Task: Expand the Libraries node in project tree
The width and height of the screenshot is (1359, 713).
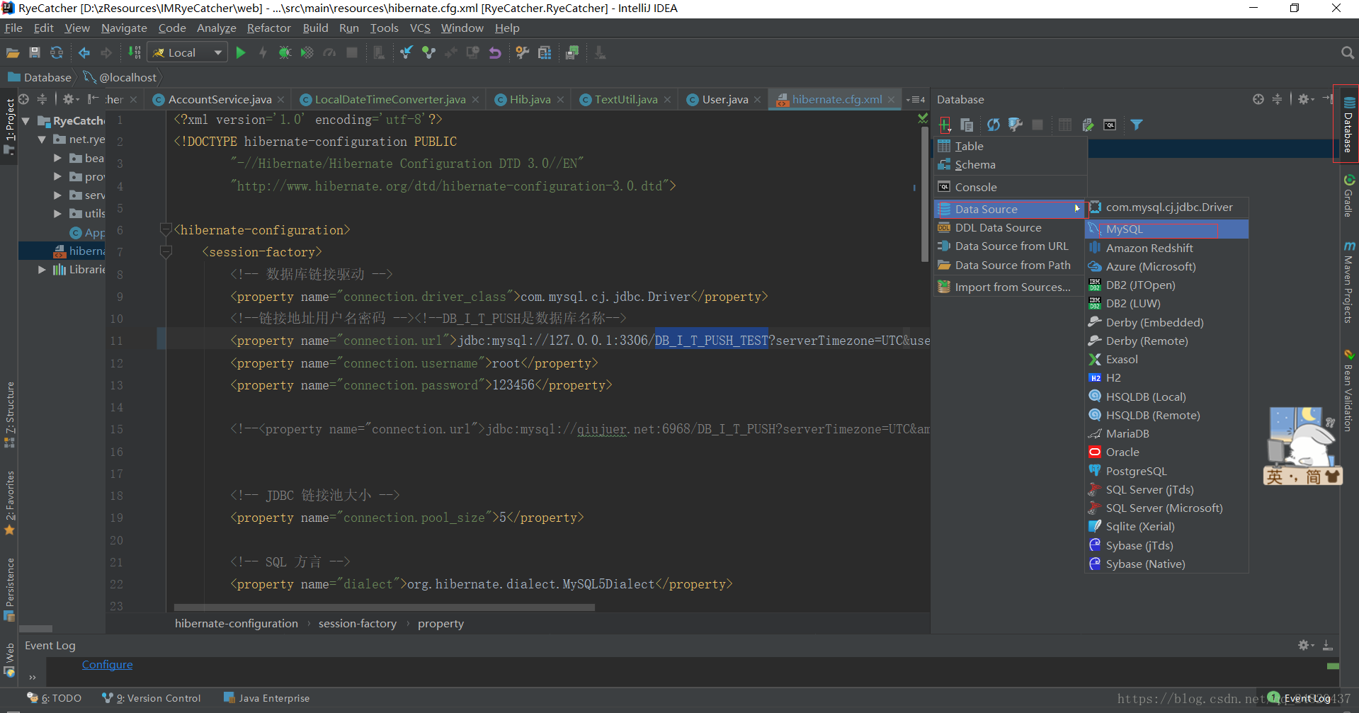Action: pyautogui.click(x=42, y=269)
